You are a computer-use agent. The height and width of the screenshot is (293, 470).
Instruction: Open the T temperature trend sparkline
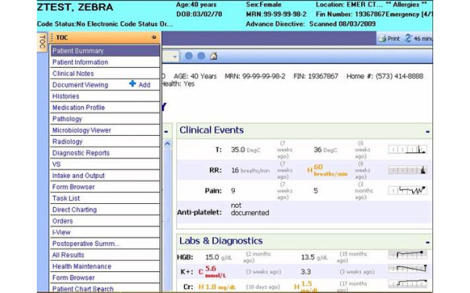[407, 149]
